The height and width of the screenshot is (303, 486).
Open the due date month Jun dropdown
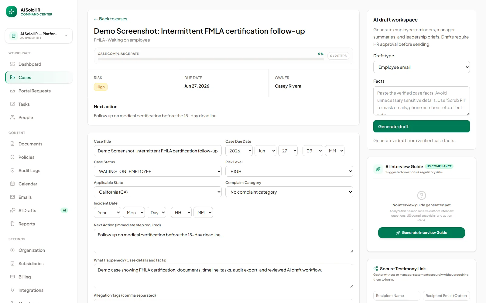tap(265, 151)
